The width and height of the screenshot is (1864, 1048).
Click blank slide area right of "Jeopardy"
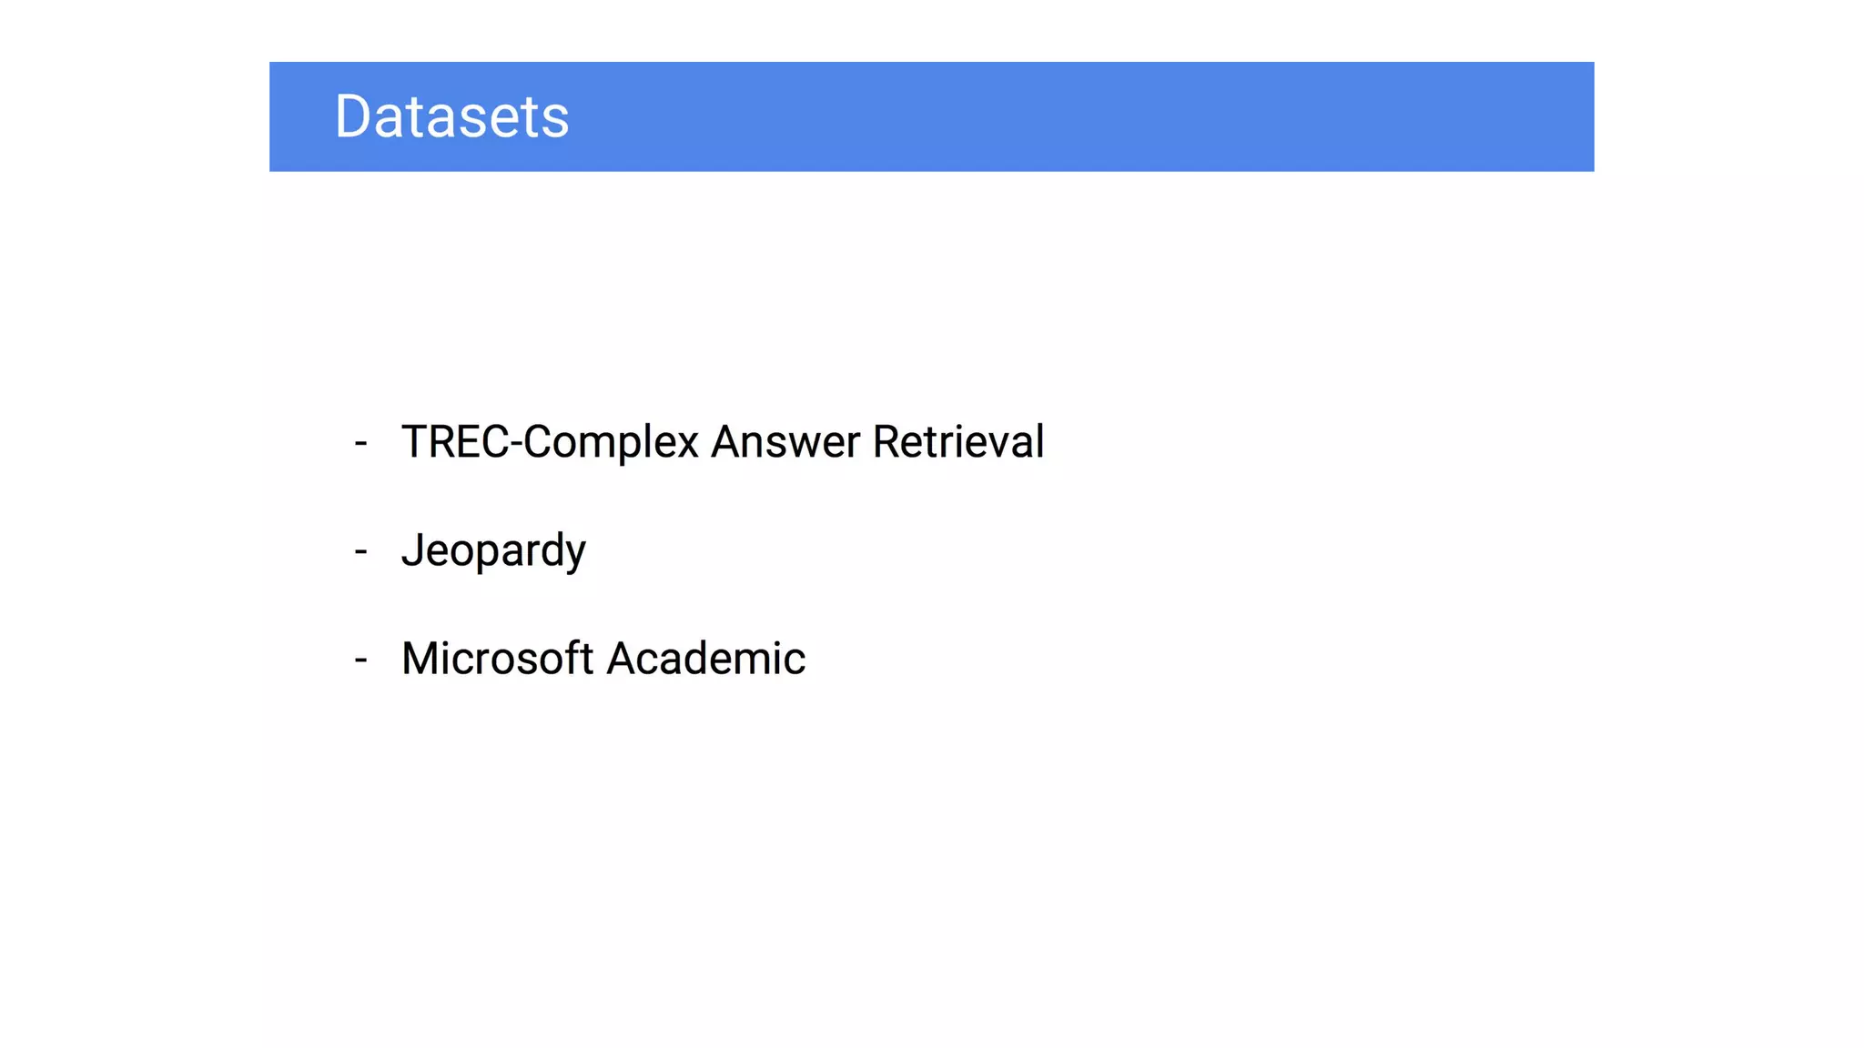point(1092,550)
